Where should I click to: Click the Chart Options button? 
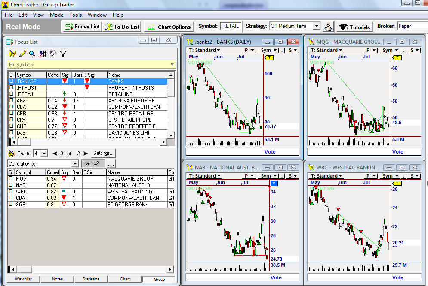169,27
